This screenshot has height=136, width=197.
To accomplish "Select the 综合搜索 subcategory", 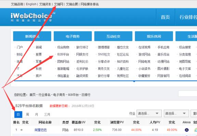I will pyautogui.click(x=185, y=47).
